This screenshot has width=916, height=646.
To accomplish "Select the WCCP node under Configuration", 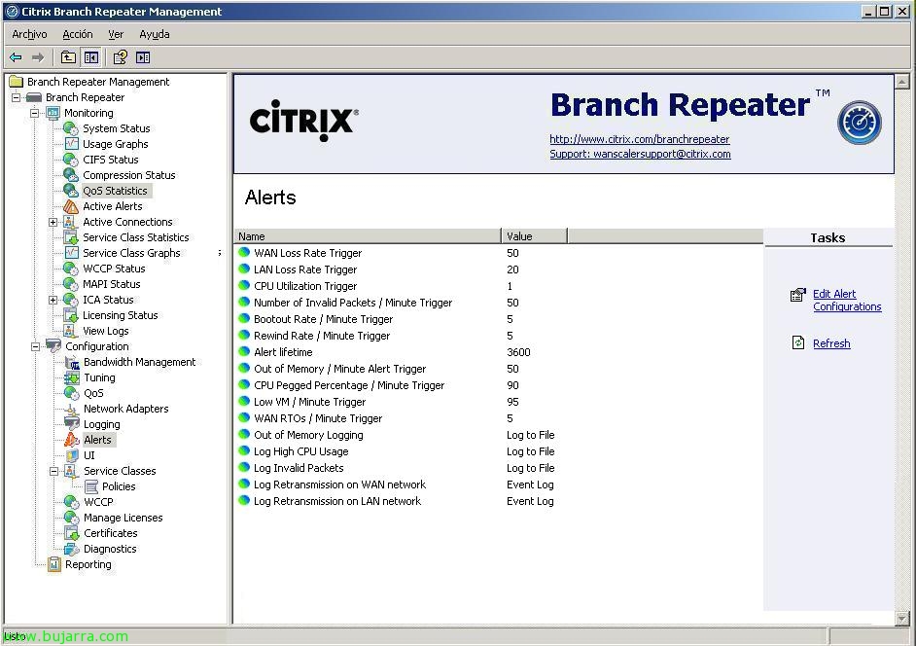I will 98,502.
